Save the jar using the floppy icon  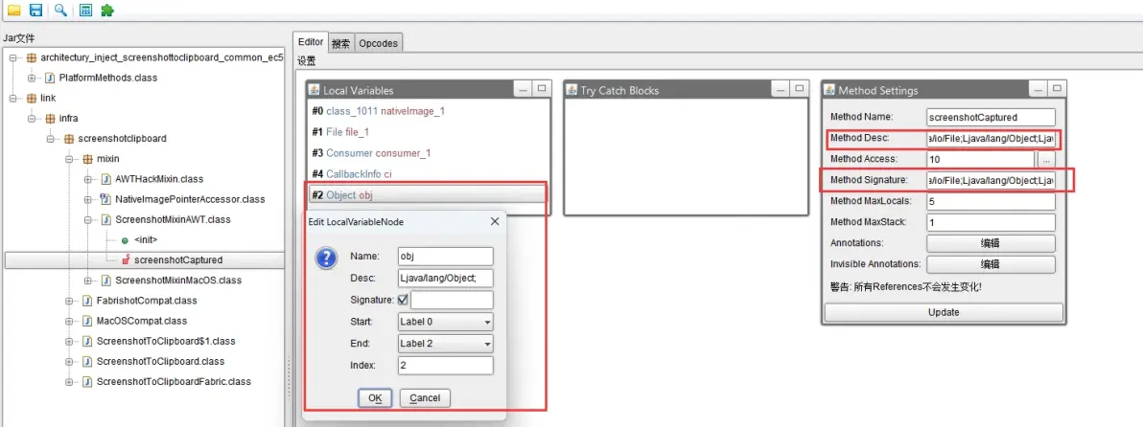coord(35,11)
